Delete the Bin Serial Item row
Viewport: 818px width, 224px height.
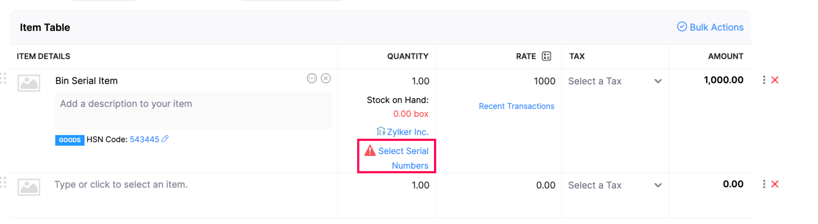point(775,80)
